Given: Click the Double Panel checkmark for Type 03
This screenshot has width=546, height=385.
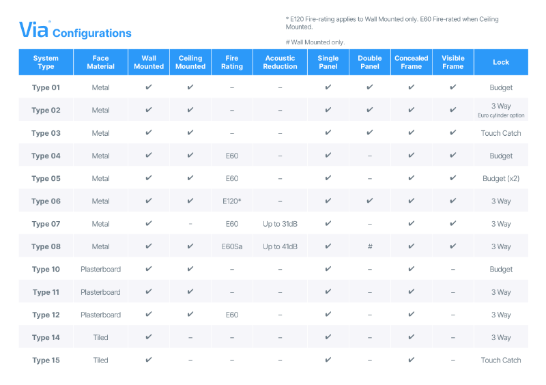Looking at the screenshot, I should 370,132.
